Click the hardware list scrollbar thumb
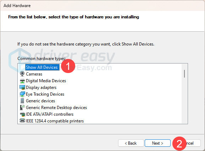The height and width of the screenshot is (151, 205). 184,74
